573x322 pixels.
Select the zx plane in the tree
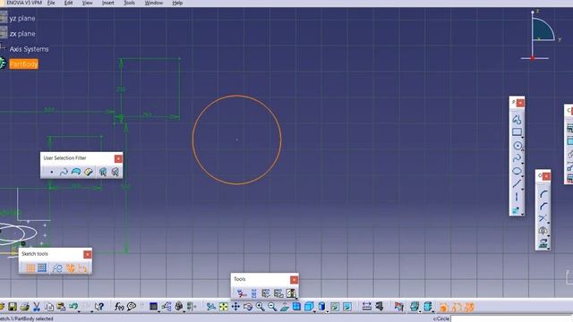pos(22,34)
